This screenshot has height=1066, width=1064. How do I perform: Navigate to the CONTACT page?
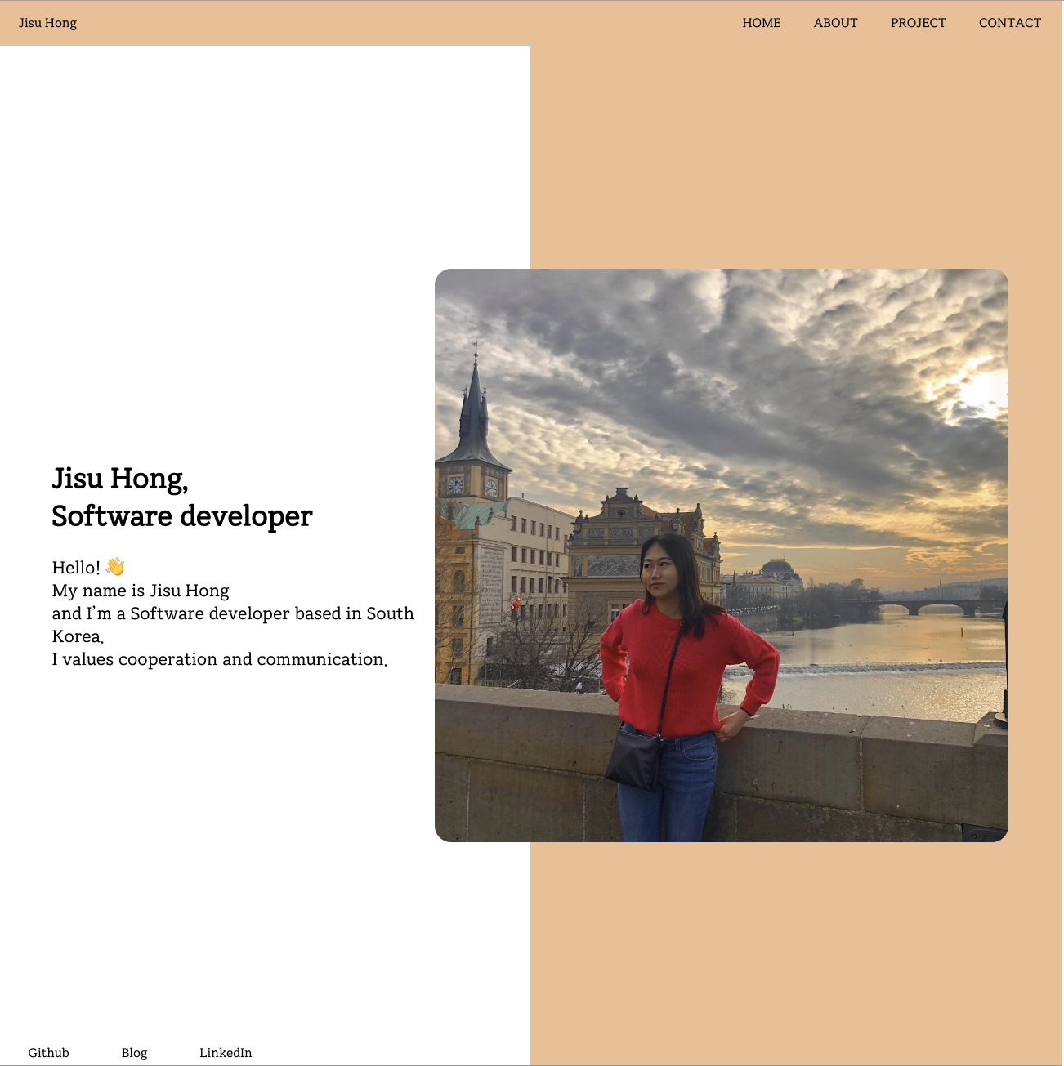pyautogui.click(x=1010, y=23)
